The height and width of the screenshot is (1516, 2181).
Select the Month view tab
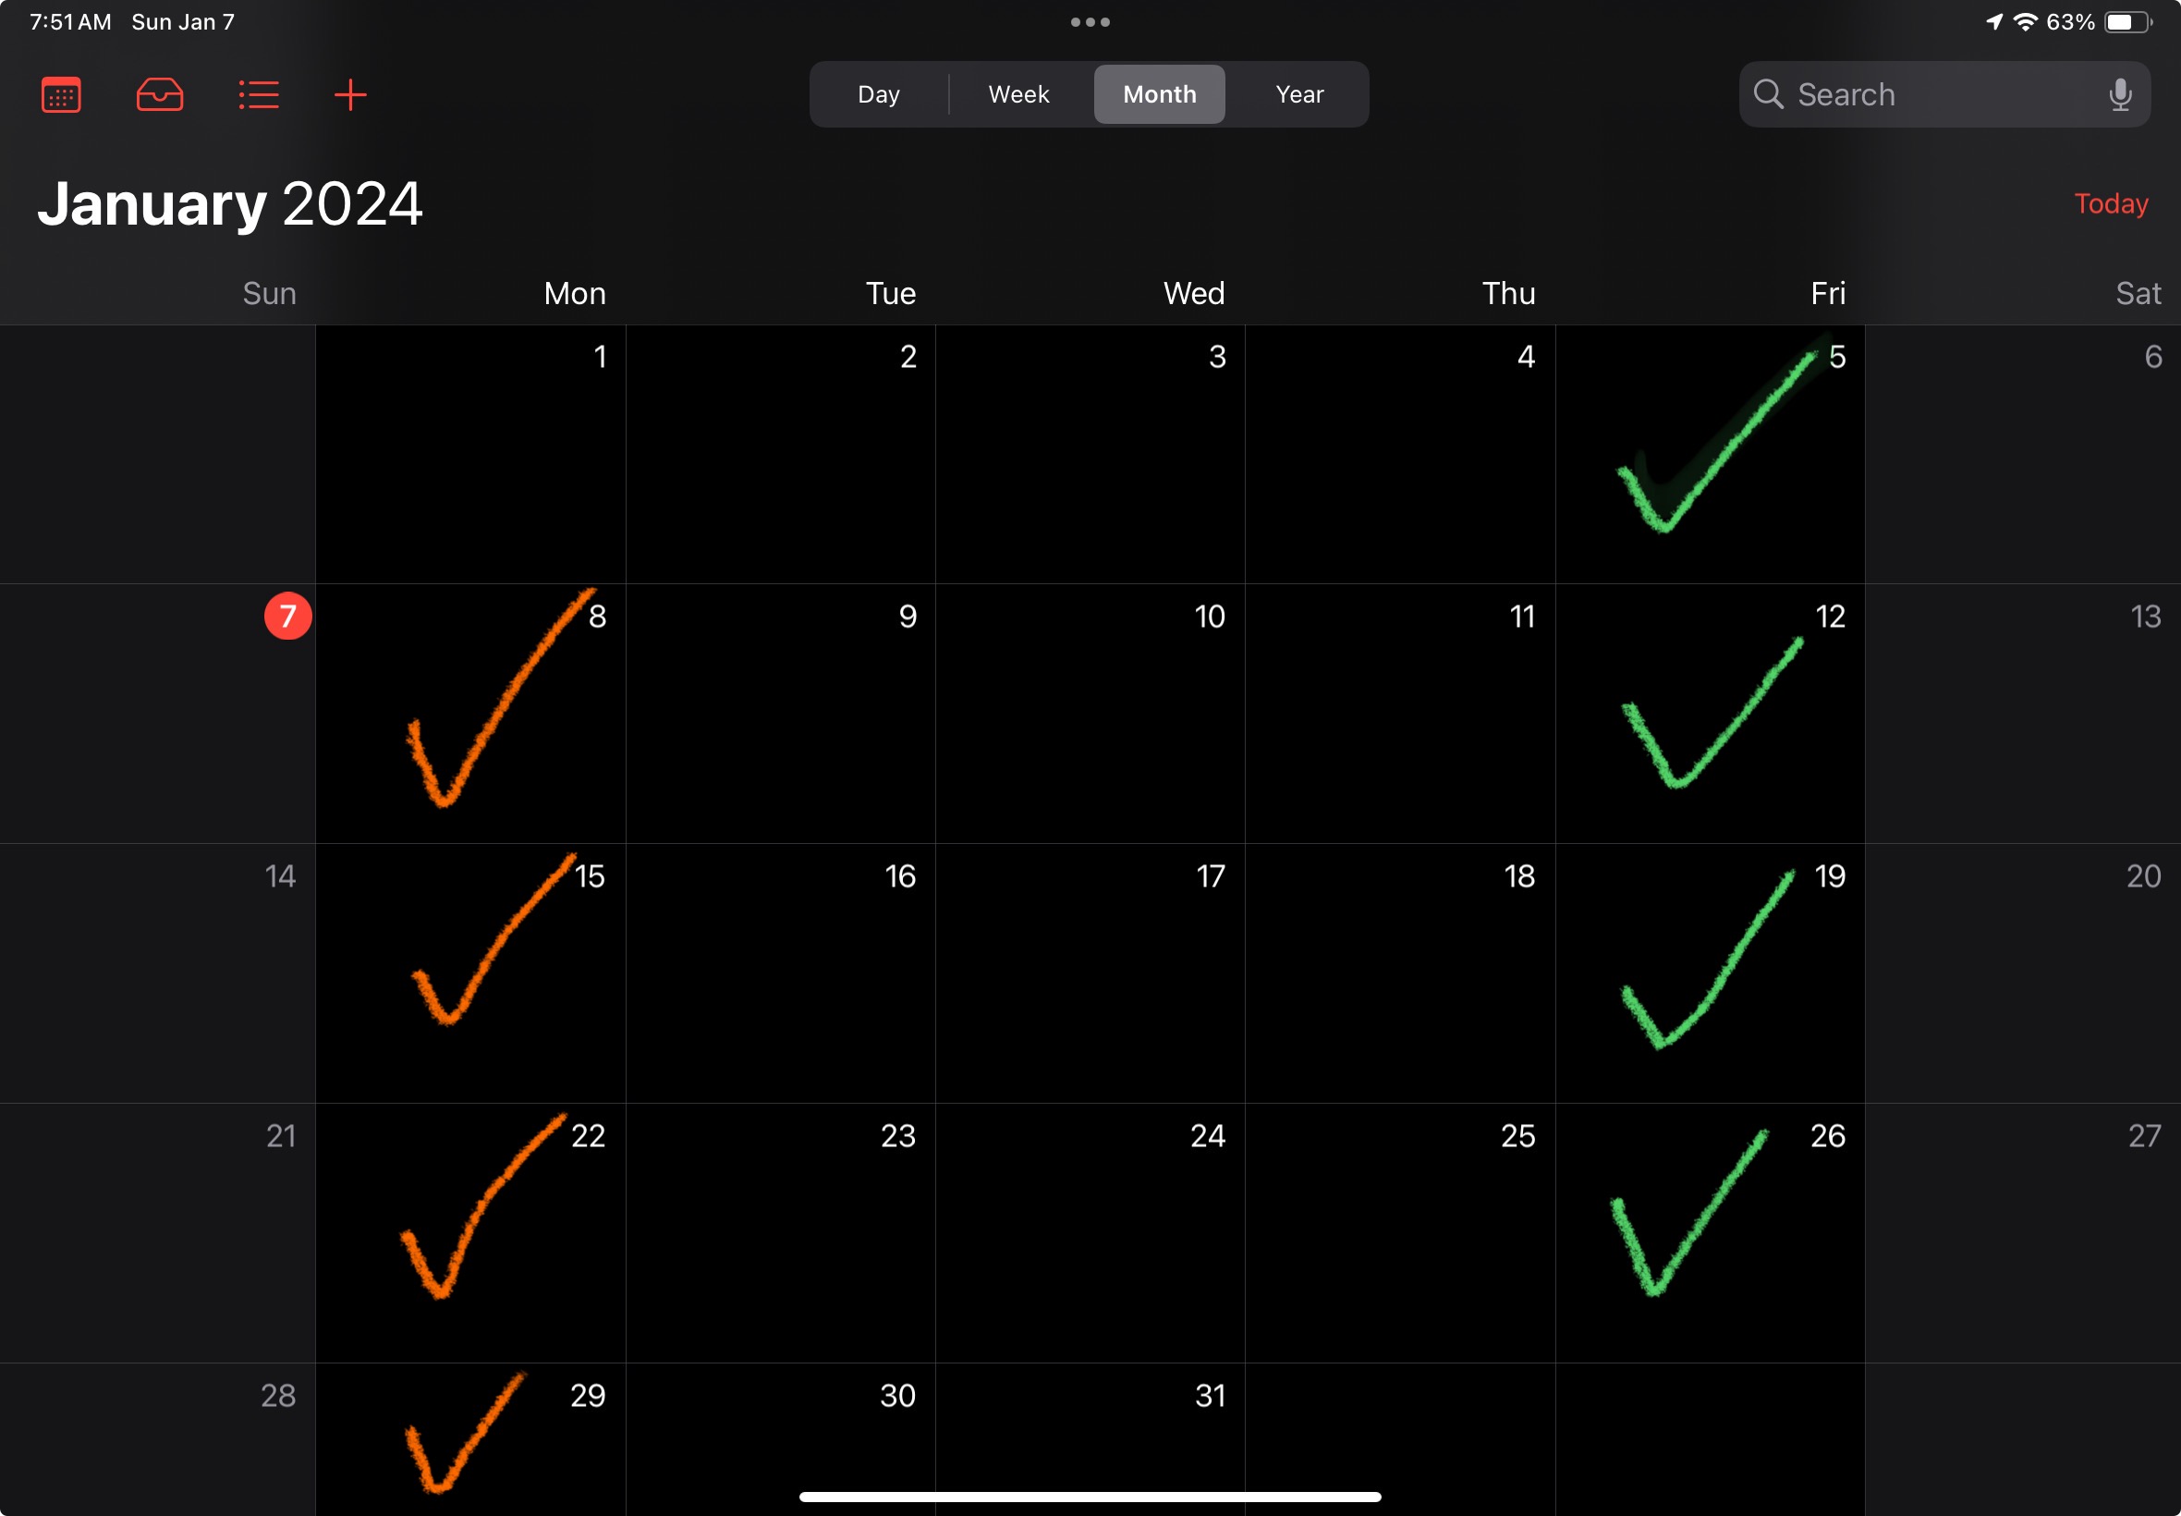coord(1159,94)
